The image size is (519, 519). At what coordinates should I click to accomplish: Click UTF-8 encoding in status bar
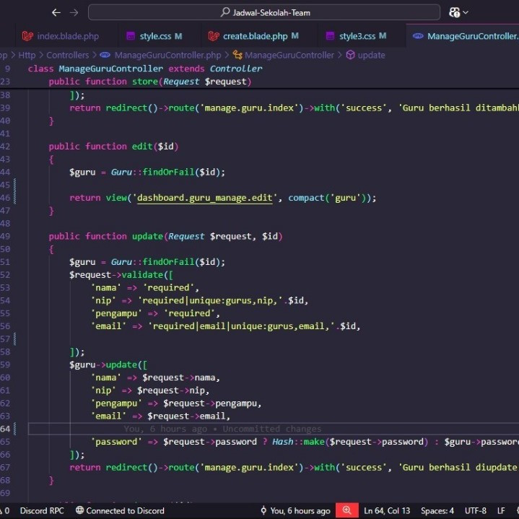pyautogui.click(x=475, y=510)
